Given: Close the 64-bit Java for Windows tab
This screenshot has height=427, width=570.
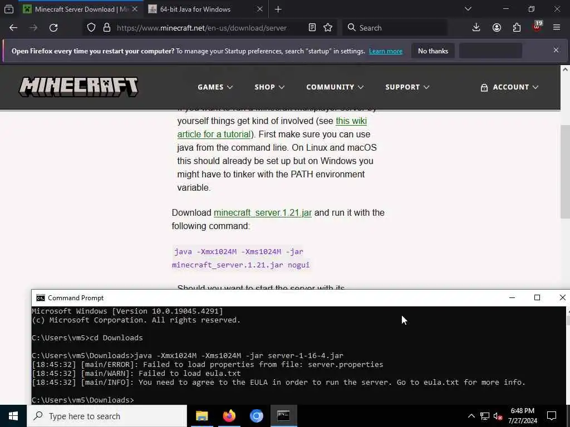Looking at the screenshot, I should [x=260, y=9].
